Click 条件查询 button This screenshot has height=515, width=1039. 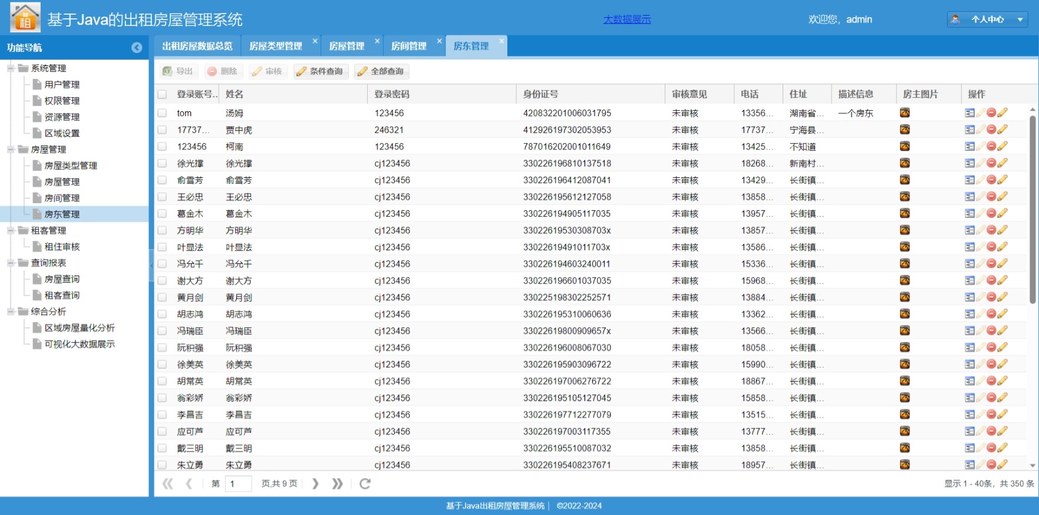click(x=321, y=71)
